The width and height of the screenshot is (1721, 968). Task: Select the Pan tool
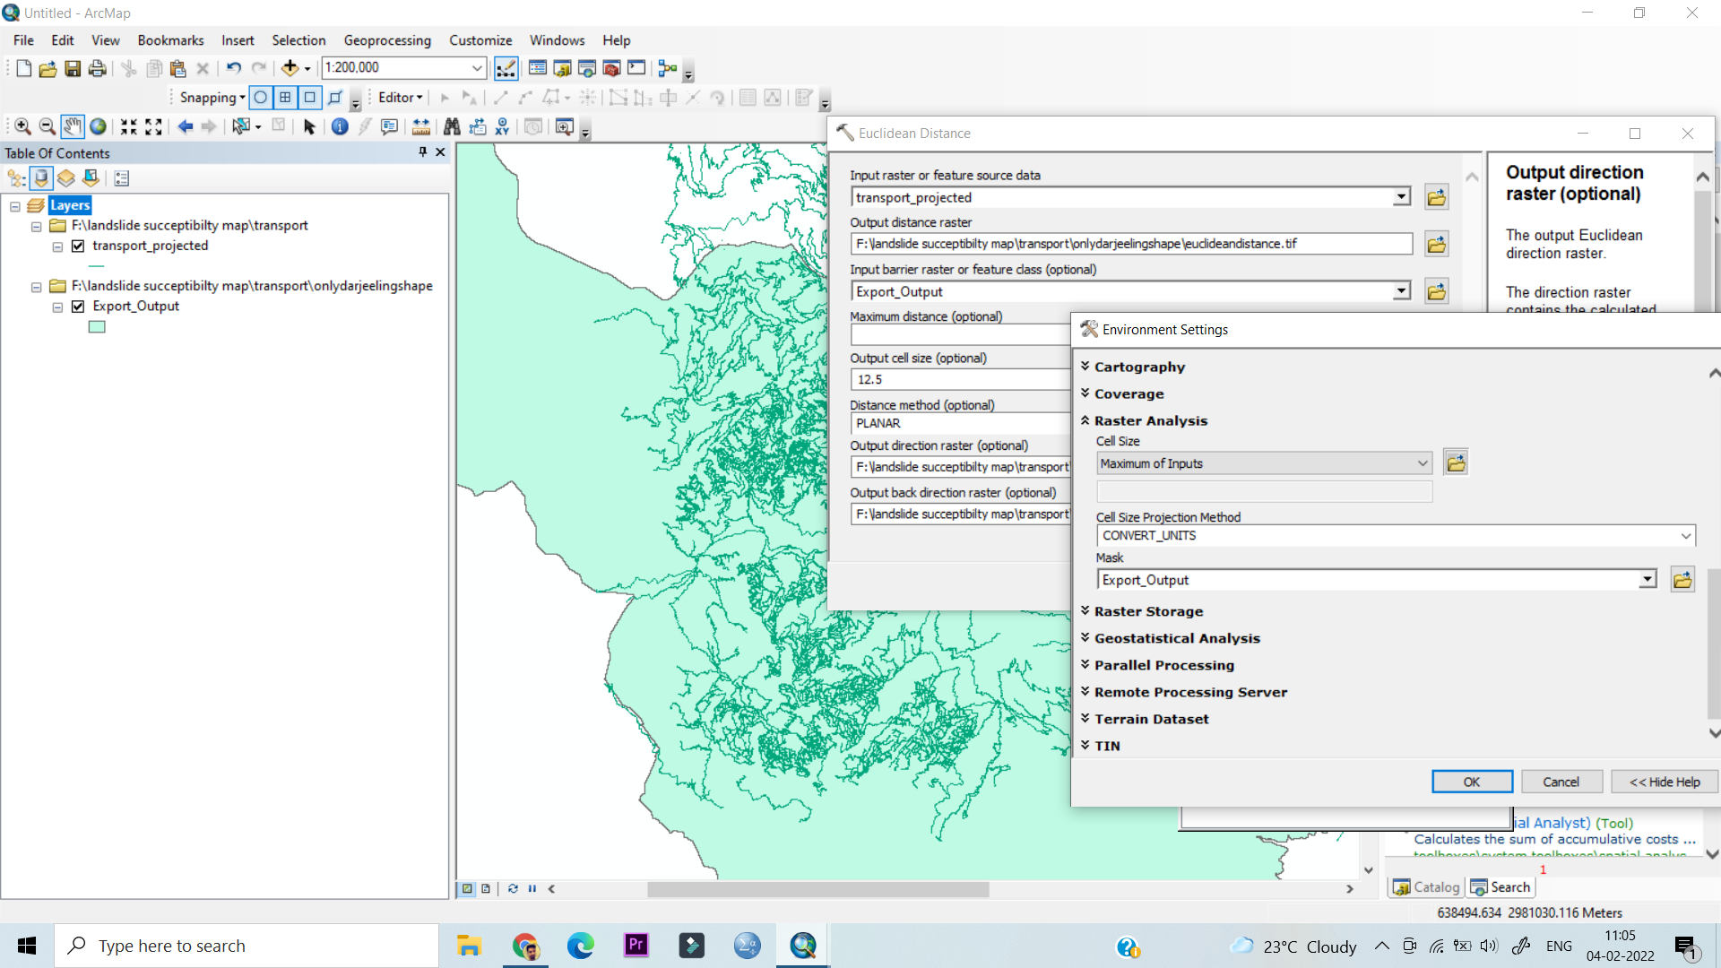click(x=73, y=126)
